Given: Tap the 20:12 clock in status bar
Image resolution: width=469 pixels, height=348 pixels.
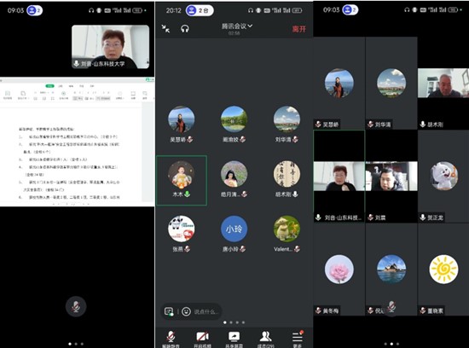Looking at the screenshot, I should click(173, 10).
